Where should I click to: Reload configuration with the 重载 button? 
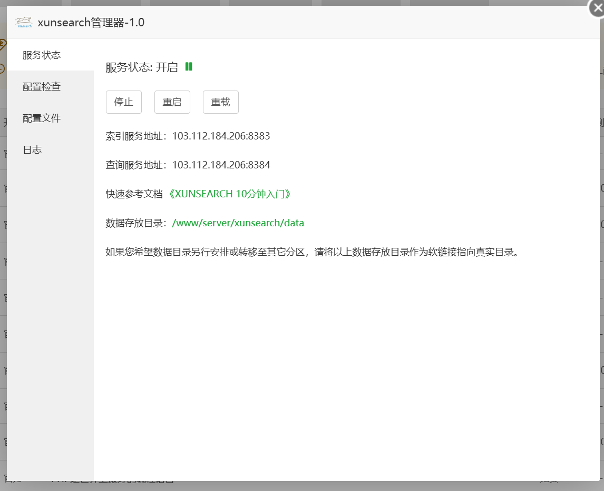(220, 102)
